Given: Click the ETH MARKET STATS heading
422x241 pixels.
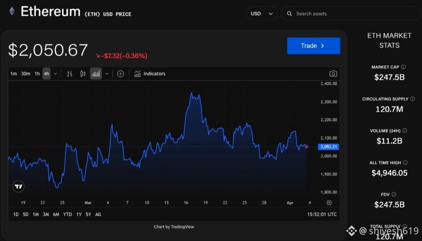Looking at the screenshot, I should pyautogui.click(x=390, y=40).
